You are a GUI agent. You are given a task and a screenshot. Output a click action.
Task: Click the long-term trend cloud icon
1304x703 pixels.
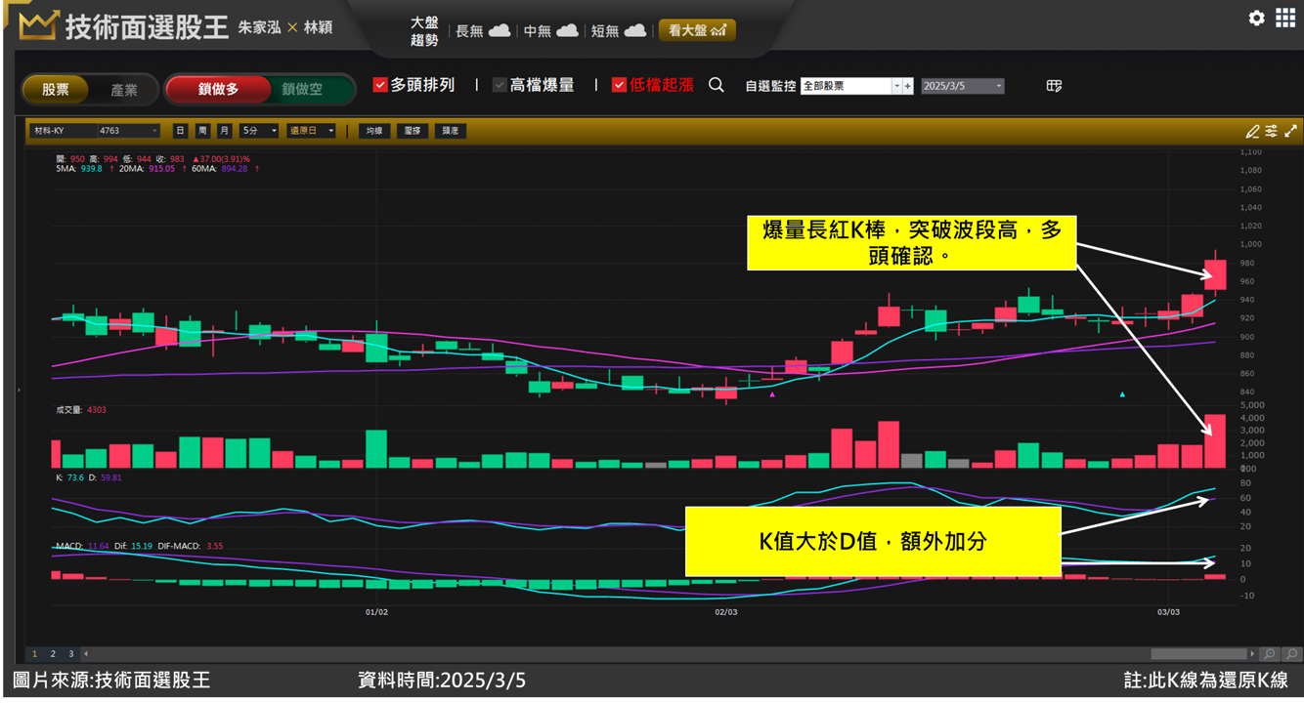click(x=500, y=31)
